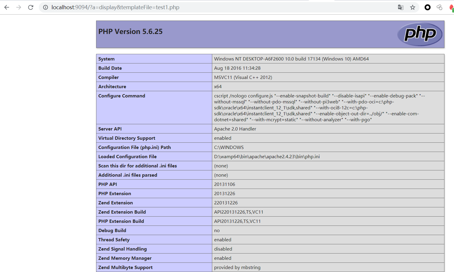This screenshot has width=454, height=272.
Task: Select Zend Memory Manager label
Action: pyautogui.click(x=125, y=258)
